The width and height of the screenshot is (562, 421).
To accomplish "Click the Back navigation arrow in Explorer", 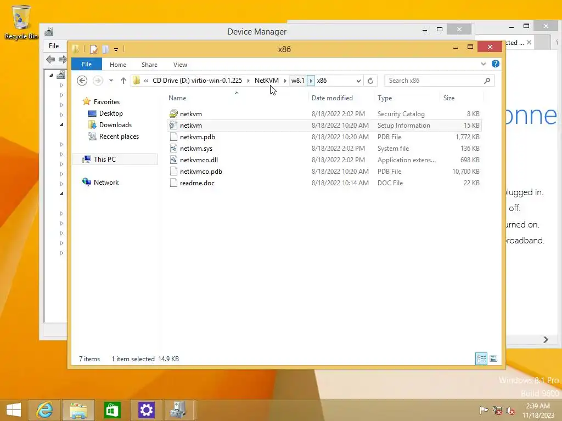I will [x=82, y=81].
